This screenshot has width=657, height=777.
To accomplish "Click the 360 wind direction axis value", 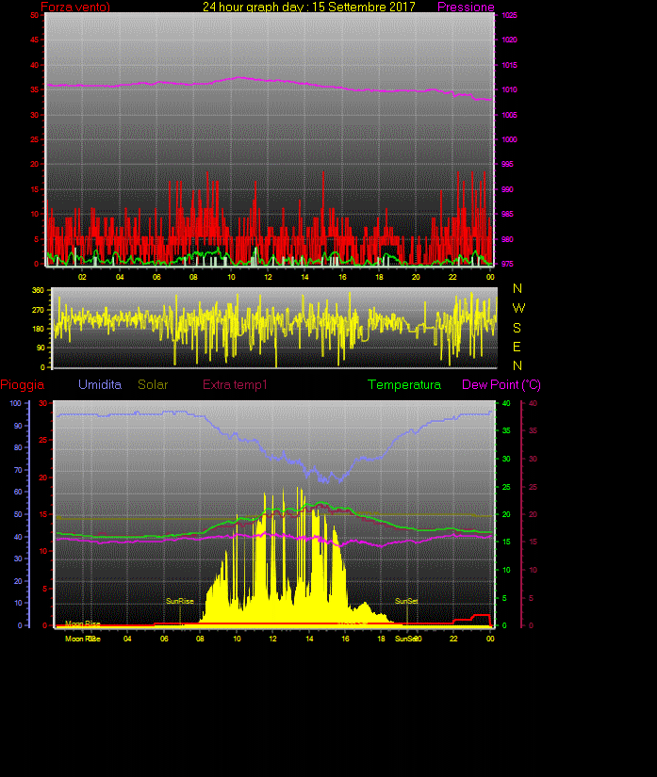I will tap(39, 290).
